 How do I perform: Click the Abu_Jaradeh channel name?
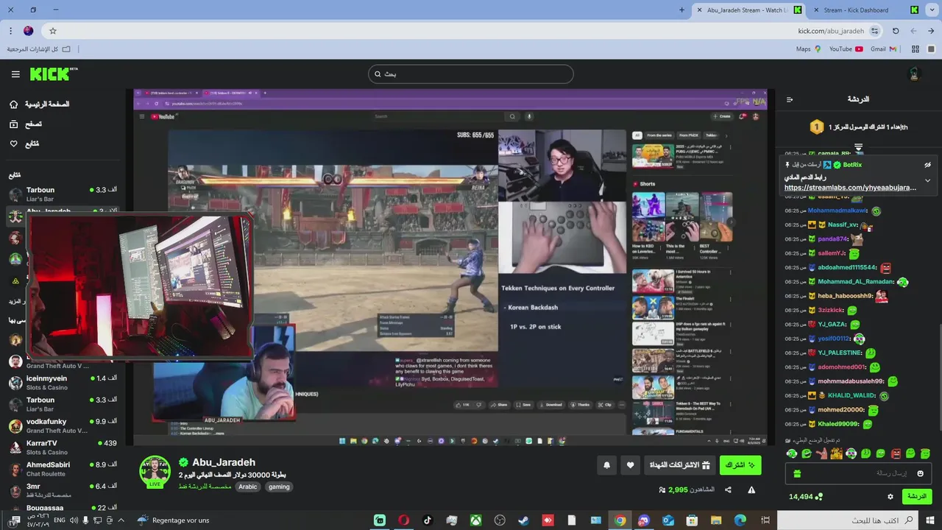224,462
